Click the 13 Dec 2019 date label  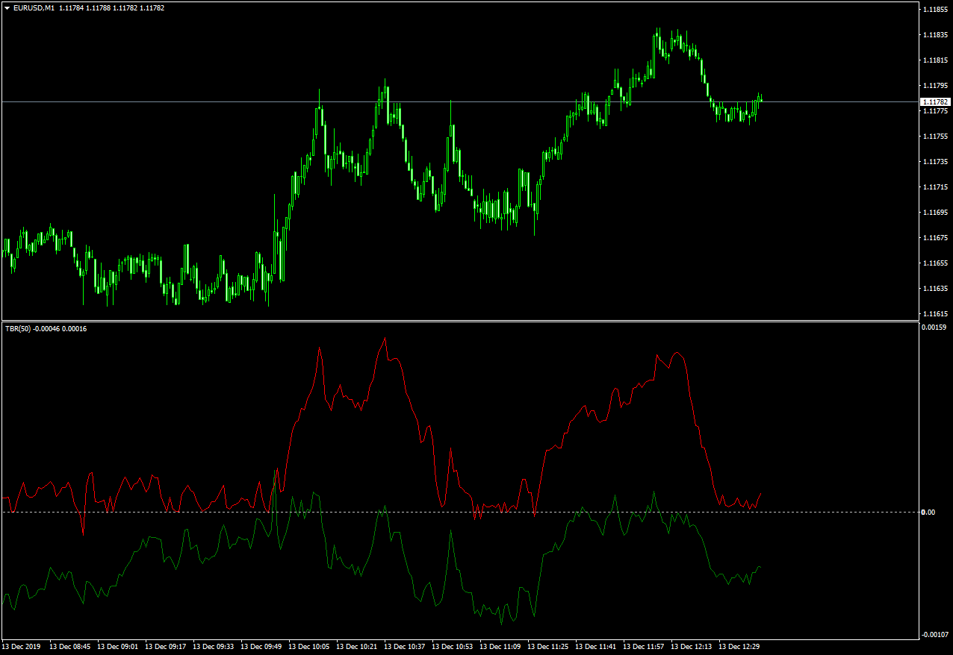[x=23, y=647]
